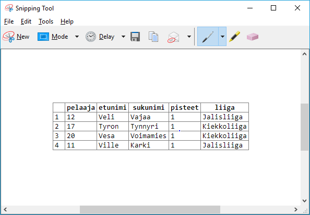Click player number 17 cell
Screen dimensions: 310x215
(x=81, y=127)
